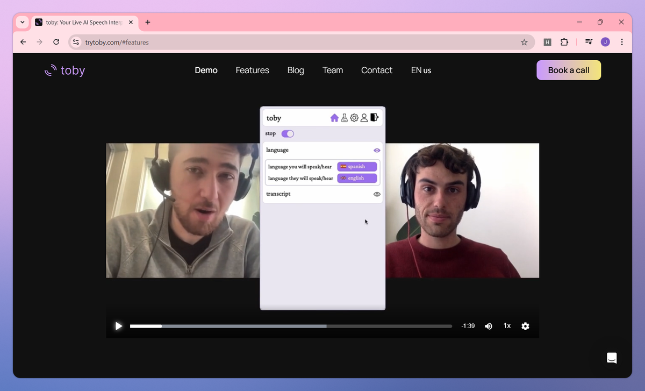Select the toby browser tab
Viewport: 645px width, 391px height.
click(84, 23)
